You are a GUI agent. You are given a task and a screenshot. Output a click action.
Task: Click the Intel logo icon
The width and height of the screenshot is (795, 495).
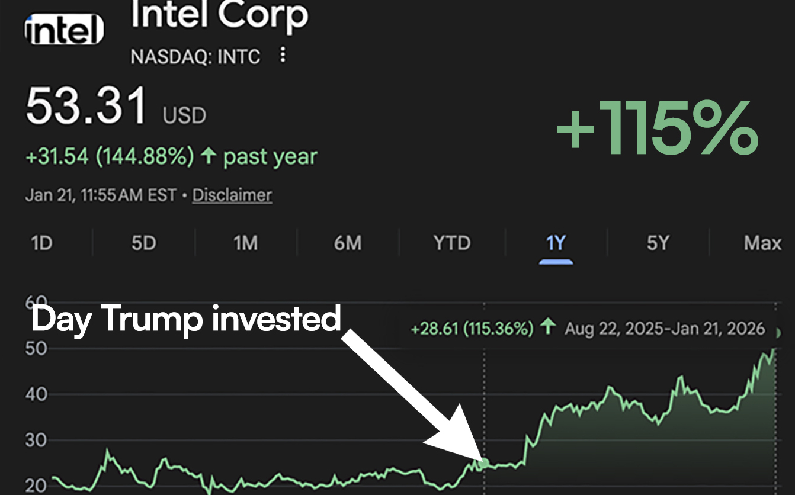64,30
